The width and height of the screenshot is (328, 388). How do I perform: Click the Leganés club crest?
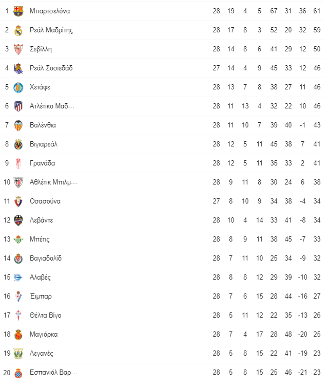point(18,354)
